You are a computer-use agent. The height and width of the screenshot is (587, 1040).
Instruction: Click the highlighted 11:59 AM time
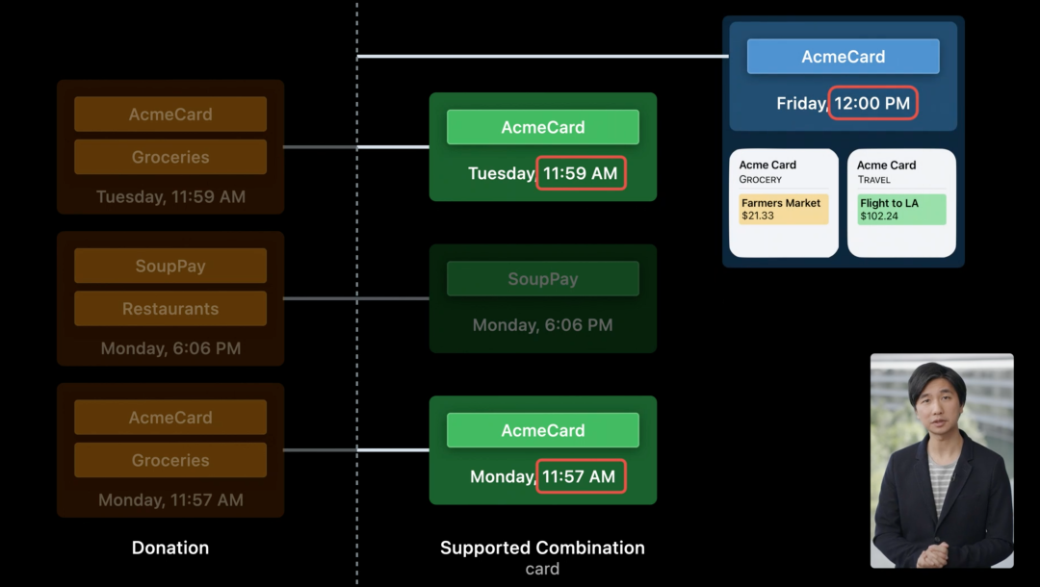[581, 173]
